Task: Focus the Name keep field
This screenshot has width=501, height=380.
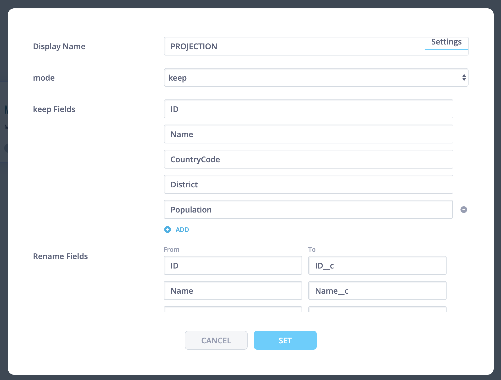Action: (x=308, y=134)
